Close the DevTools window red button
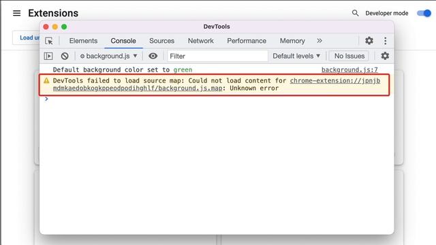 click(46, 27)
